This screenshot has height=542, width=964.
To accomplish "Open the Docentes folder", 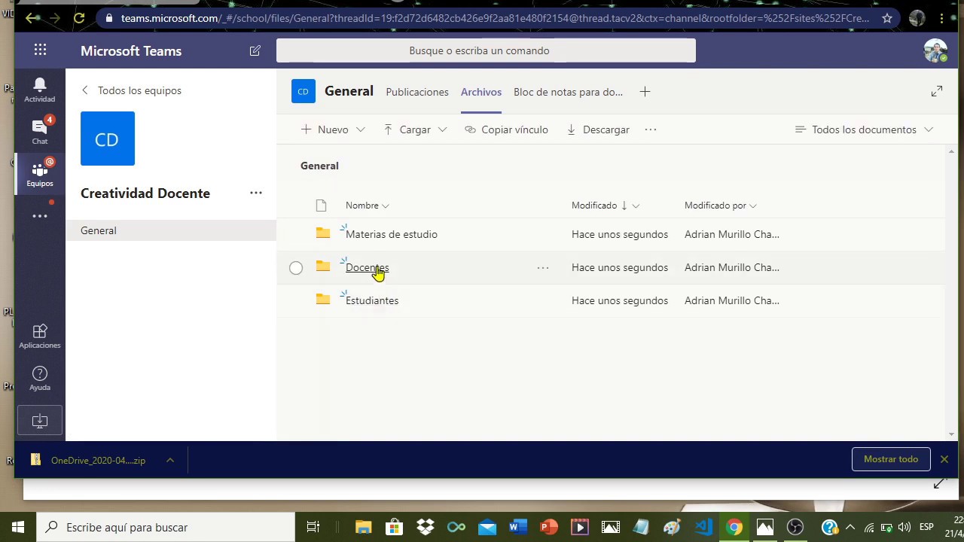I will (x=368, y=267).
